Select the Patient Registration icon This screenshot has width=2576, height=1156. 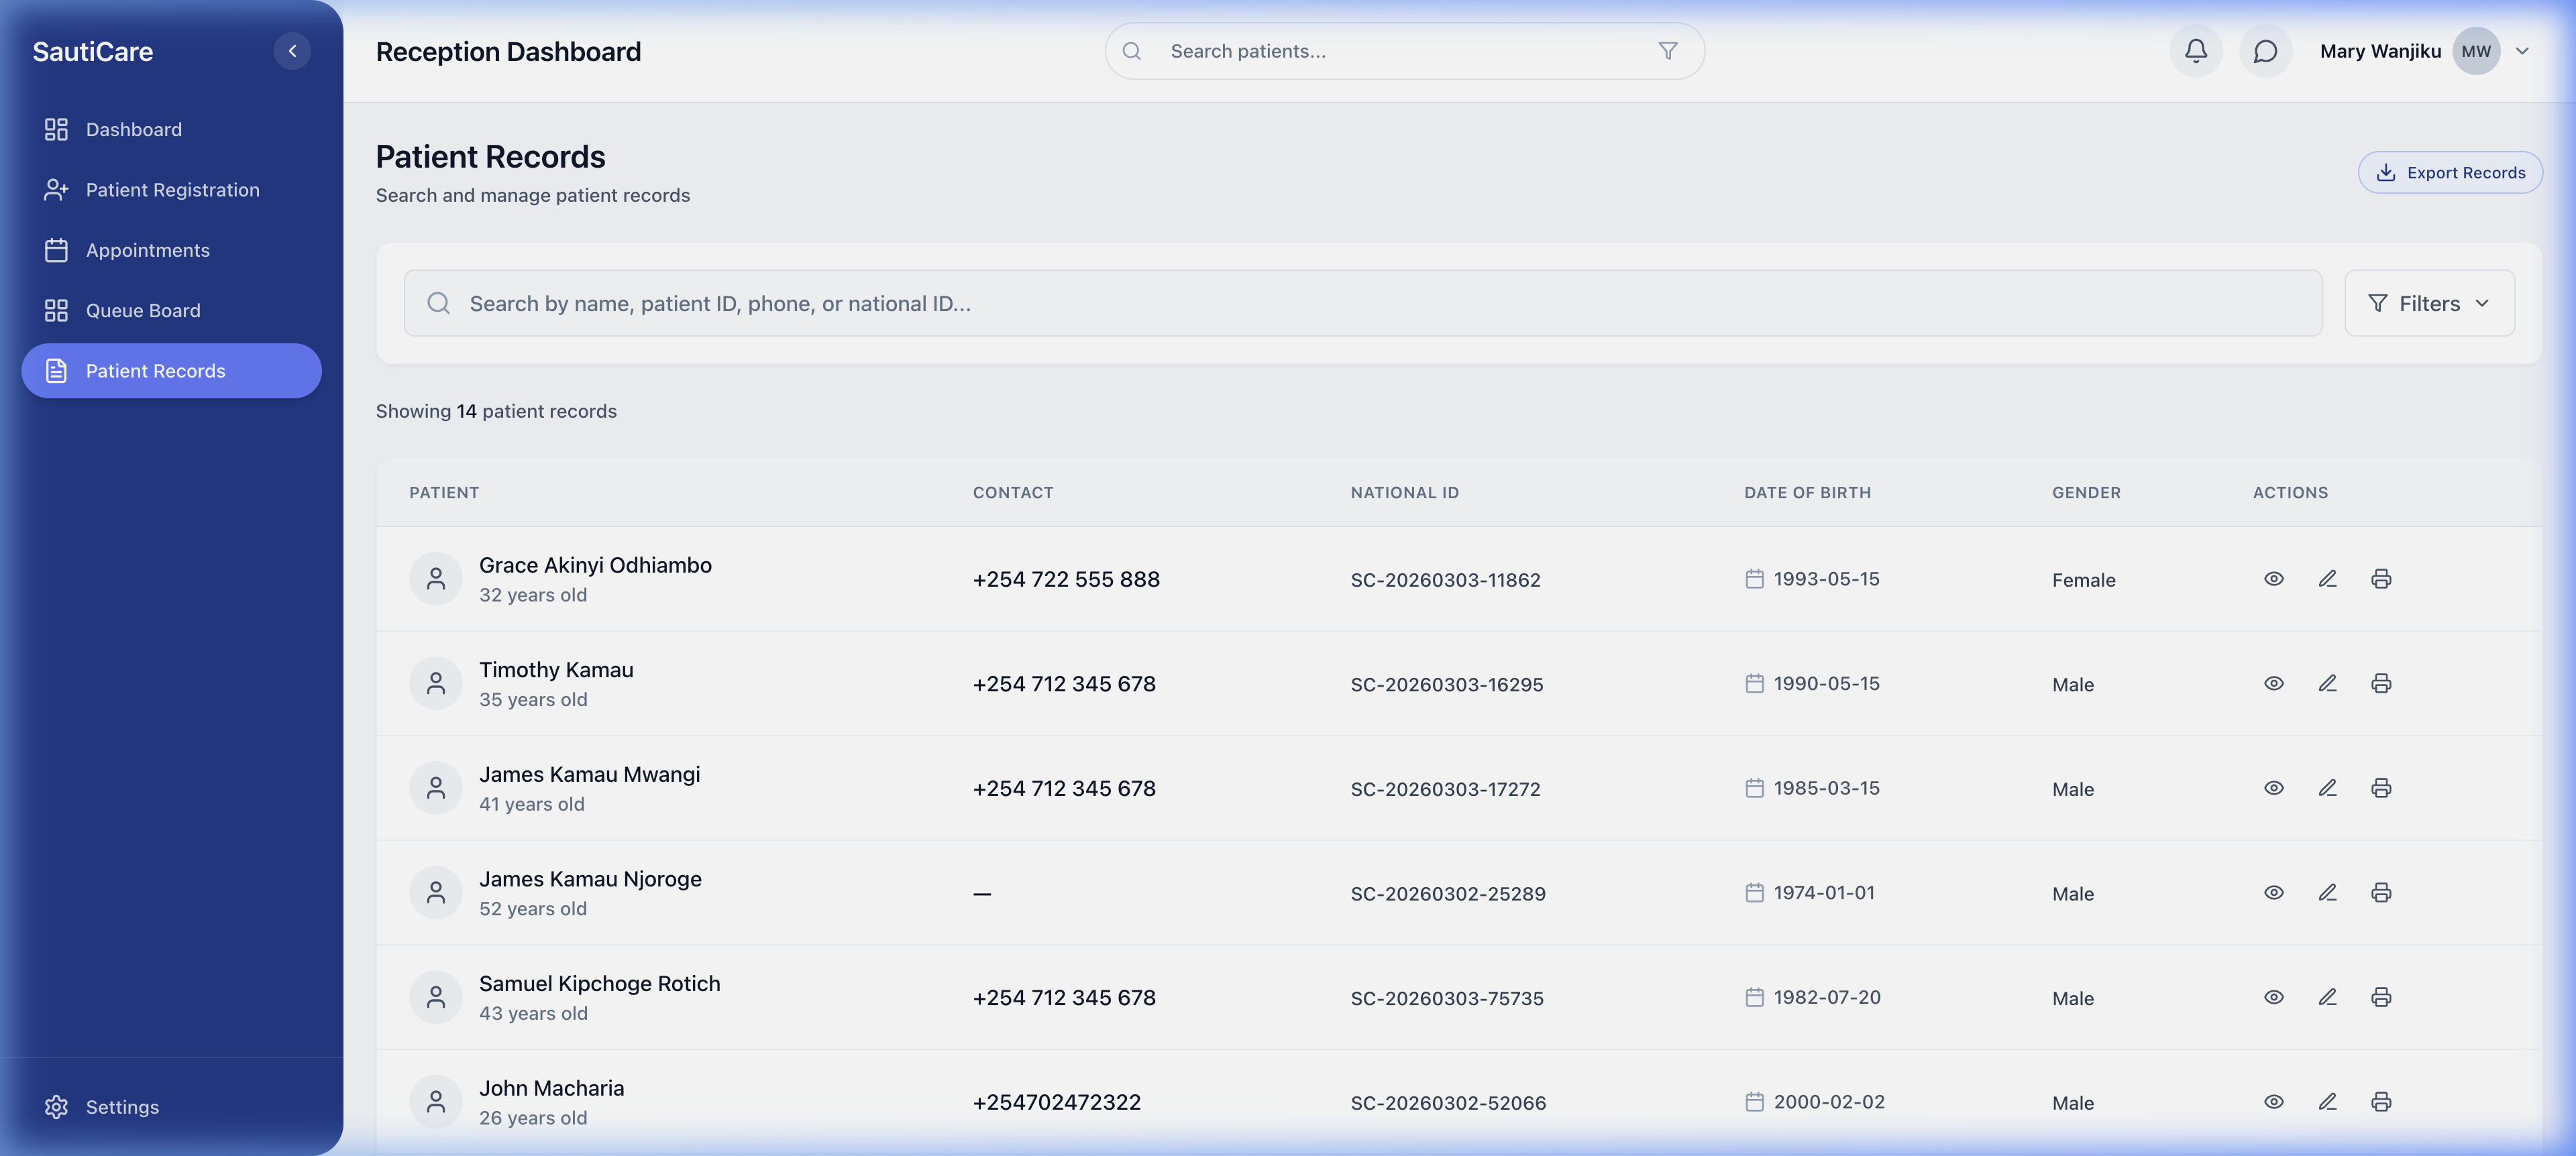pos(56,189)
